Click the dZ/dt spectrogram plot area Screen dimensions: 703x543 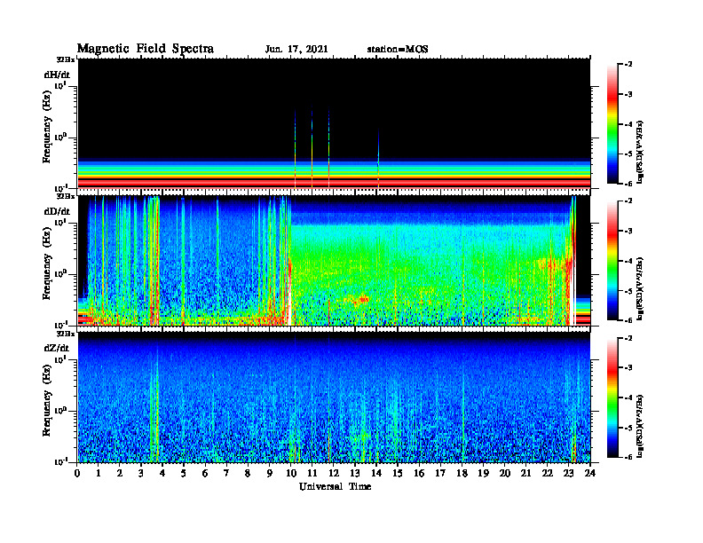pos(334,397)
